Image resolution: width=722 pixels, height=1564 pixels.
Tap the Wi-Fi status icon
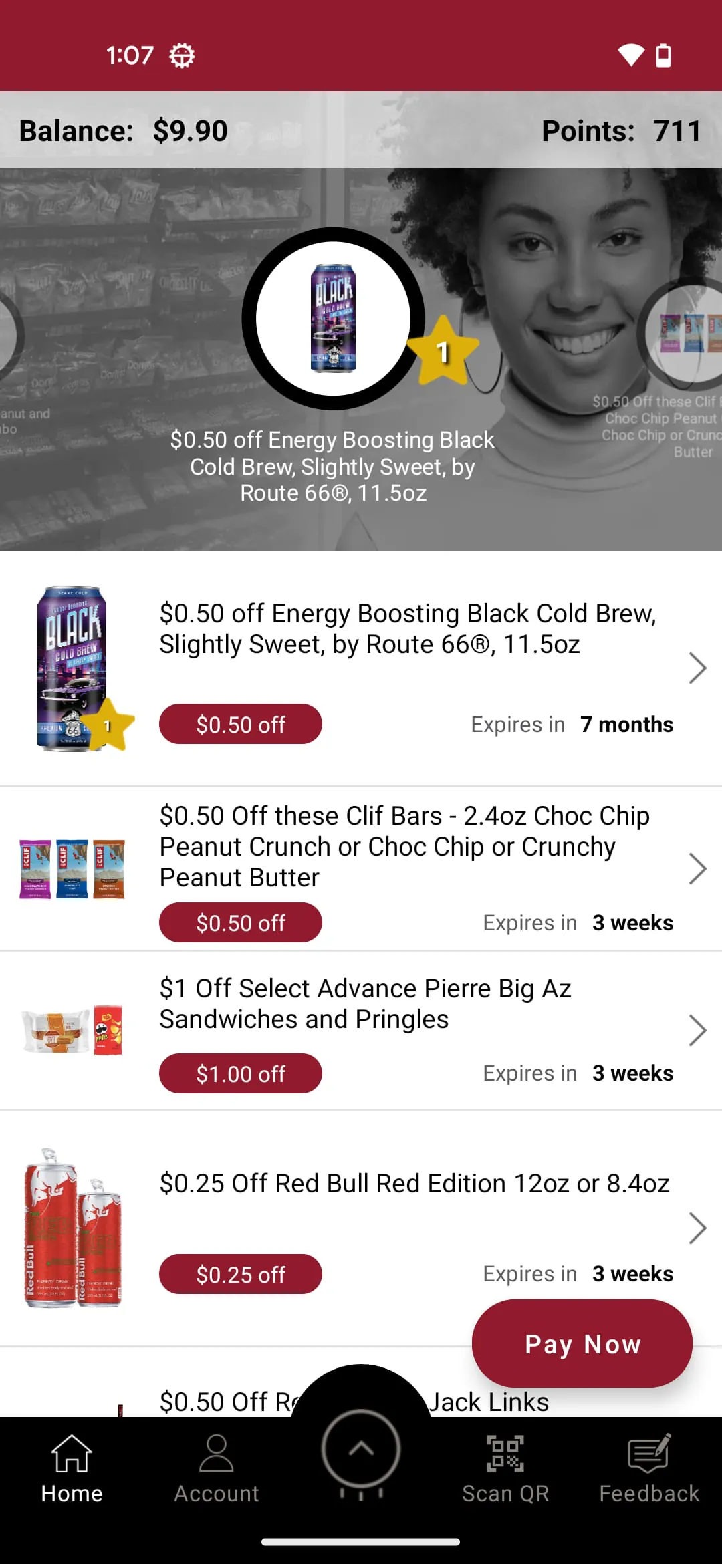(x=630, y=55)
